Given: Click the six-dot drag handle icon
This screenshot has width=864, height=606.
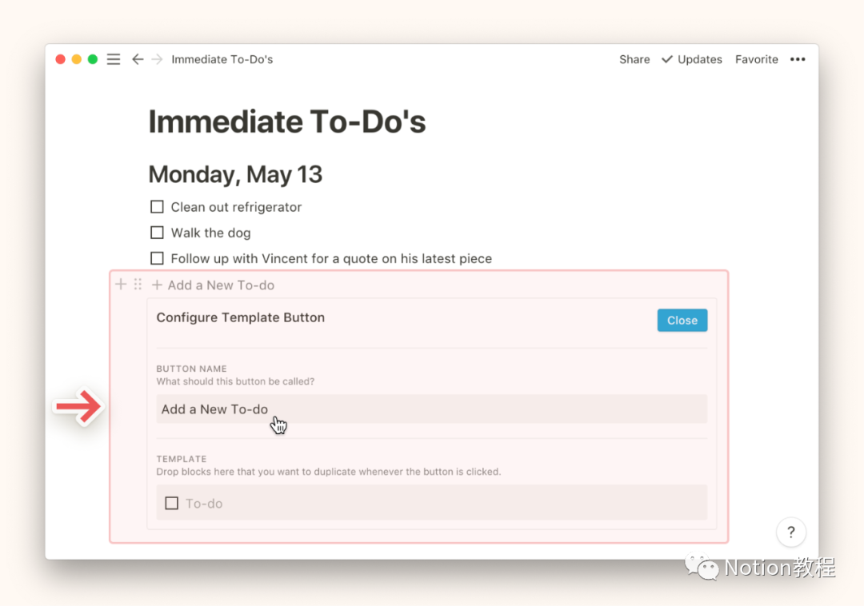Looking at the screenshot, I should (x=138, y=284).
